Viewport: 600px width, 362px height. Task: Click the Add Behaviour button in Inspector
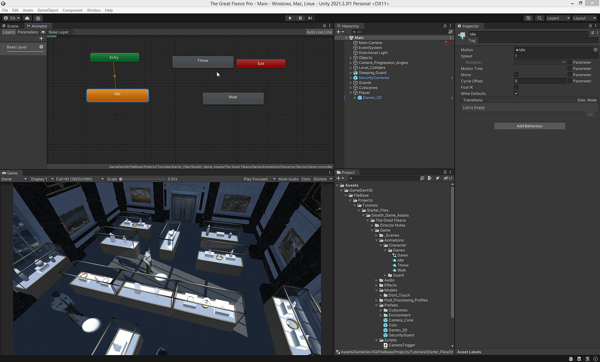point(529,126)
